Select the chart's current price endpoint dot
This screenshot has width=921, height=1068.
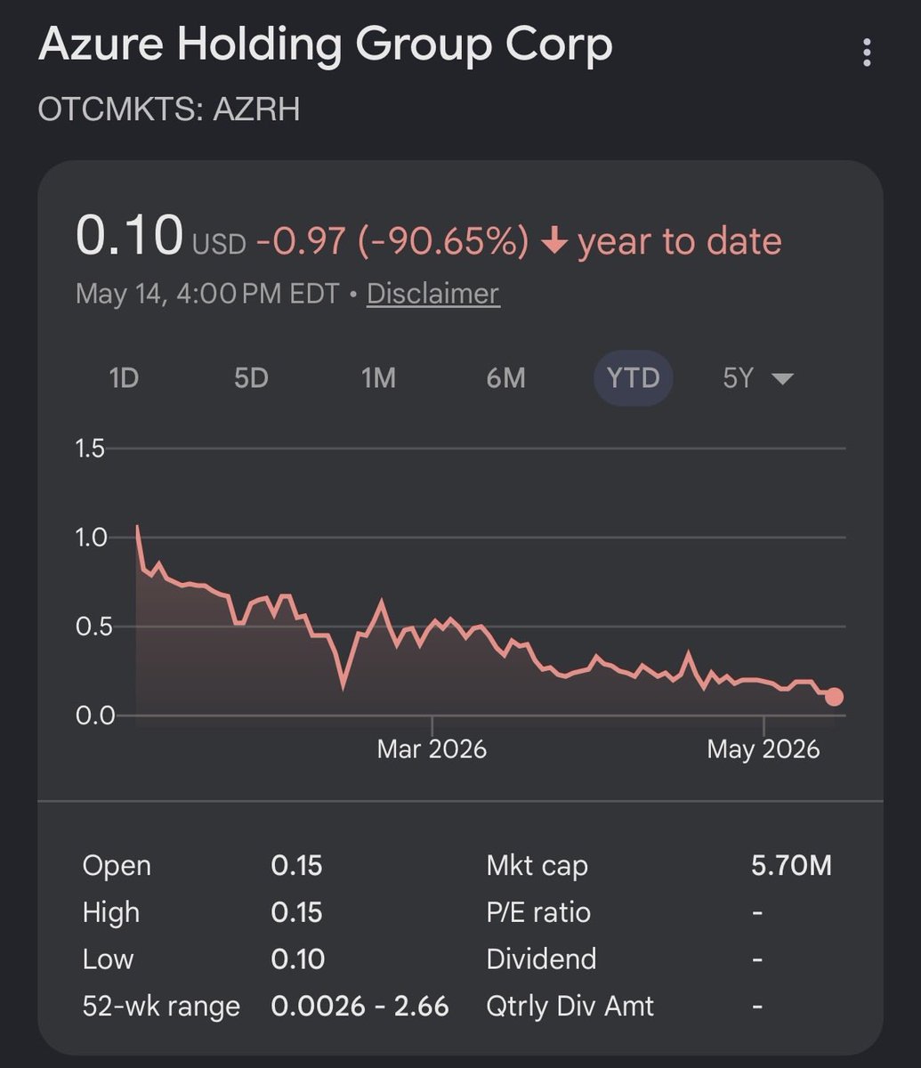pyautogui.click(x=834, y=696)
